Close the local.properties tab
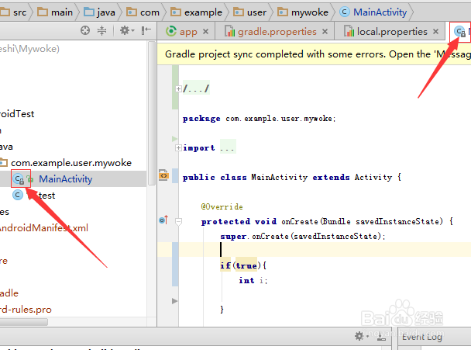This screenshot has width=471, height=350. [x=435, y=32]
